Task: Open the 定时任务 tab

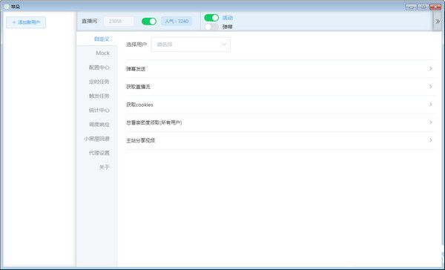Action: 99,82
